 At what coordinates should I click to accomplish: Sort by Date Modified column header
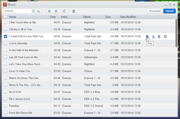click(x=128, y=17)
